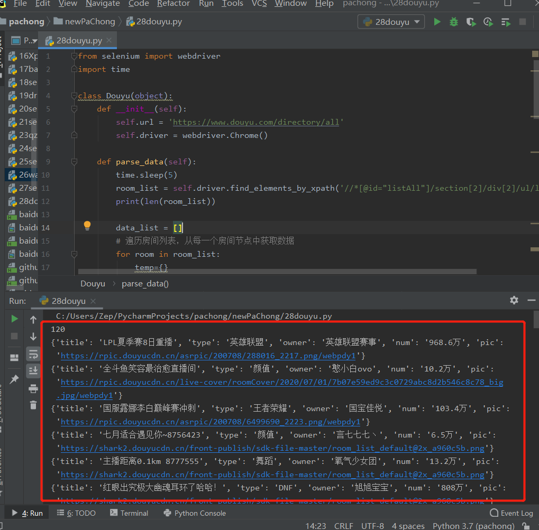Open the Run menu
The image size is (539, 530).
pyautogui.click(x=206, y=4)
